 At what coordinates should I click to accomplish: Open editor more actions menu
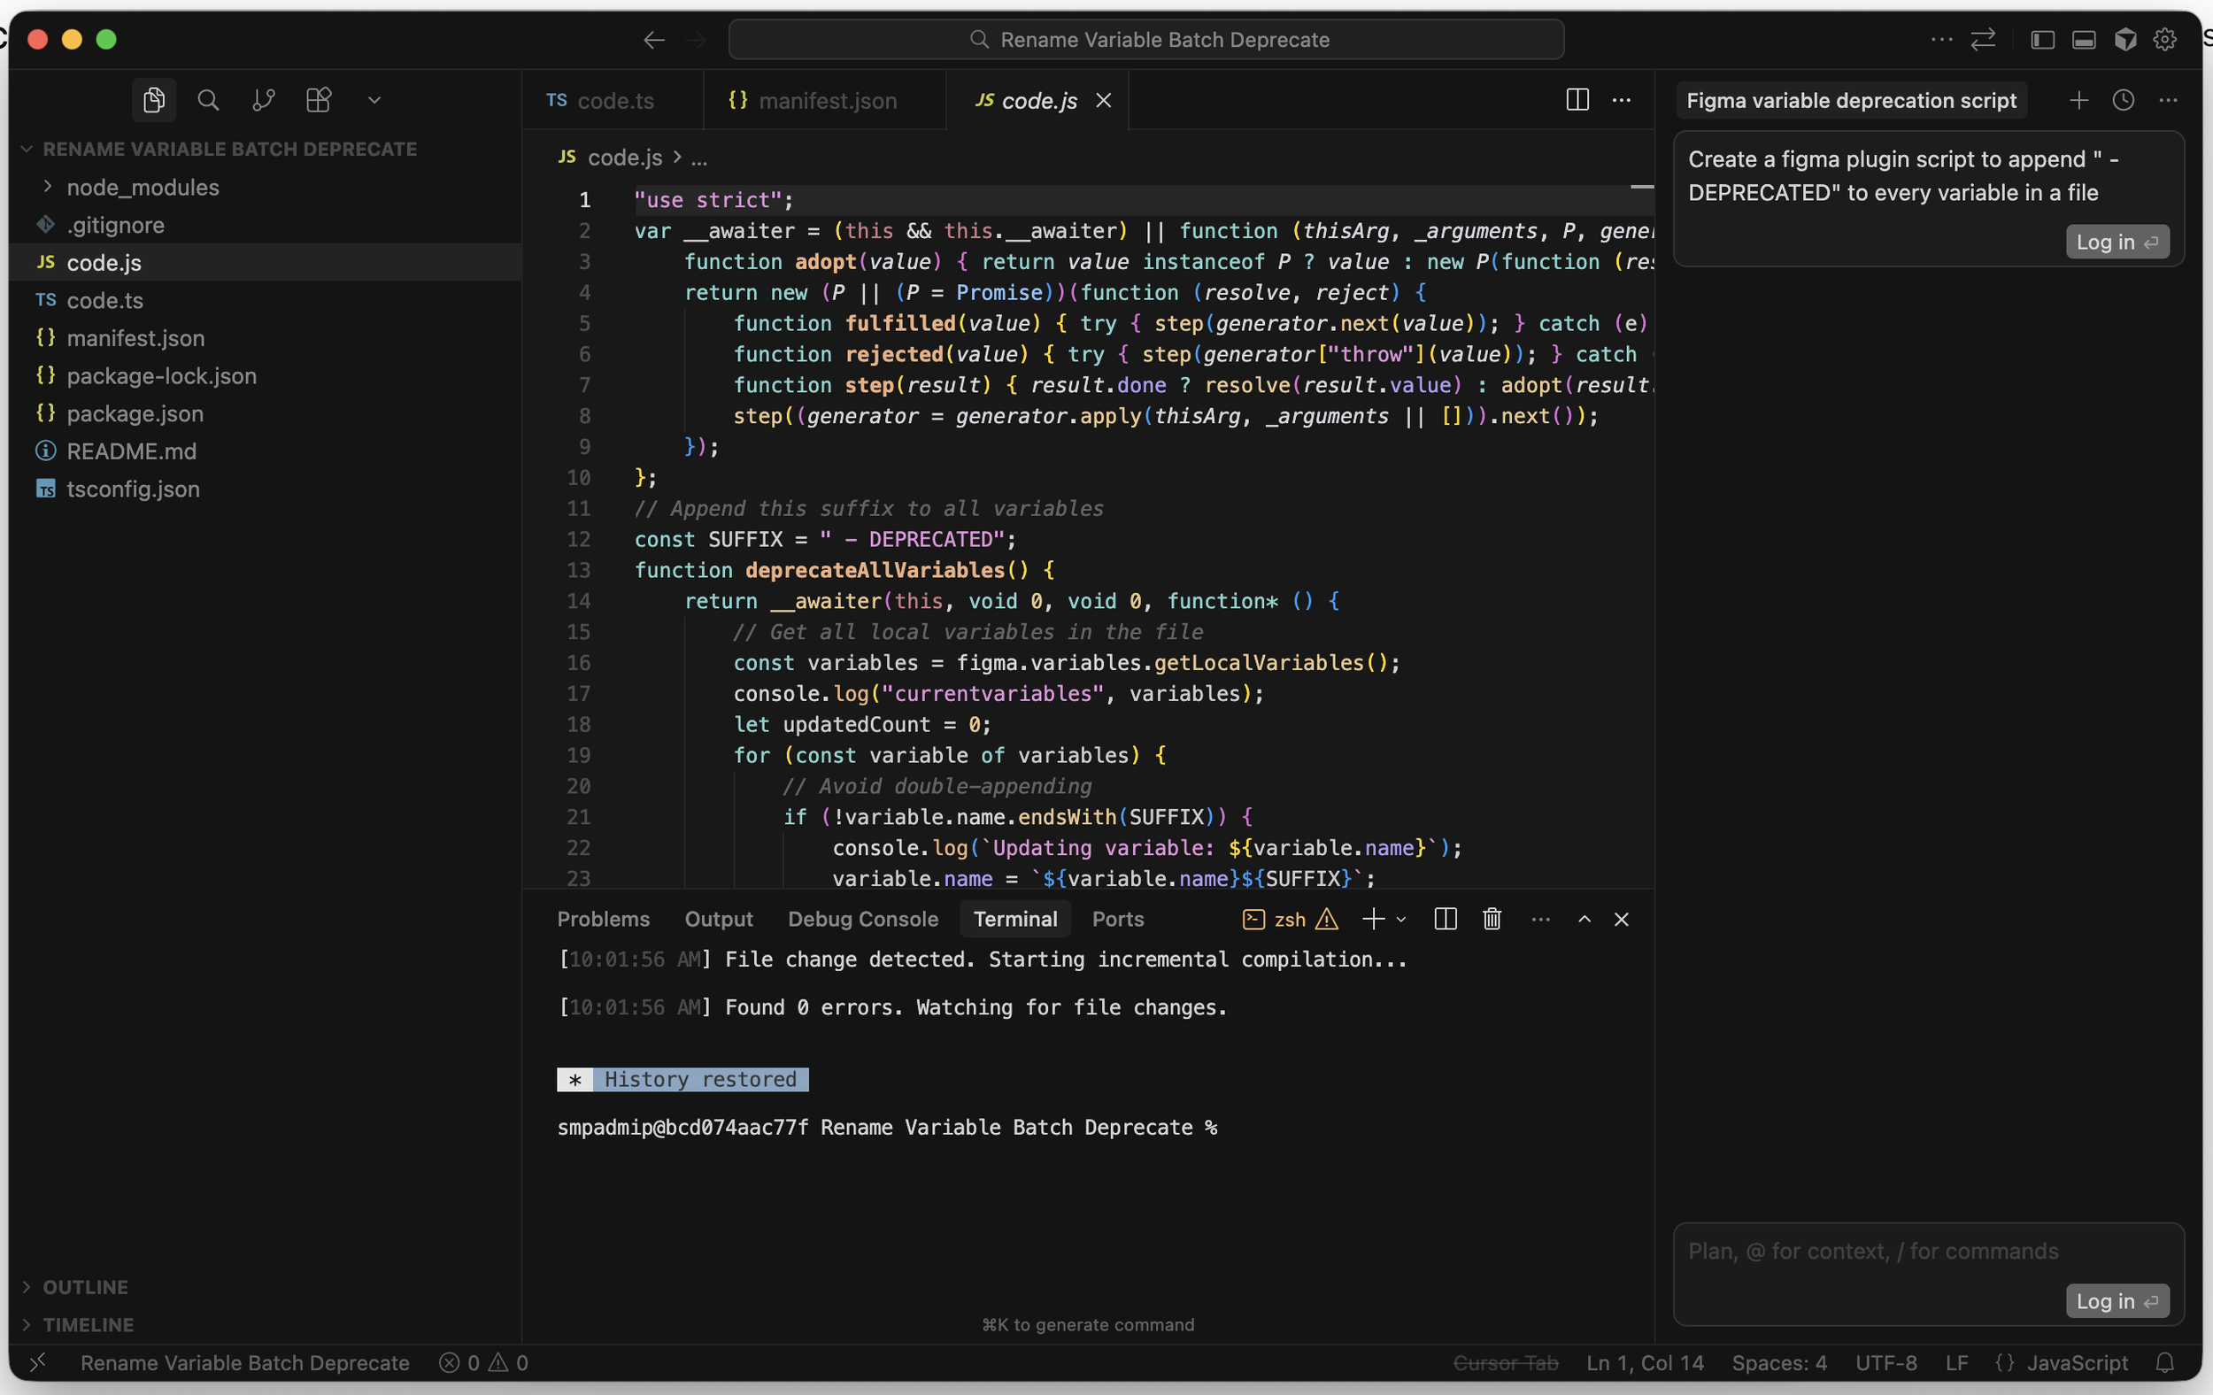pyautogui.click(x=1621, y=100)
